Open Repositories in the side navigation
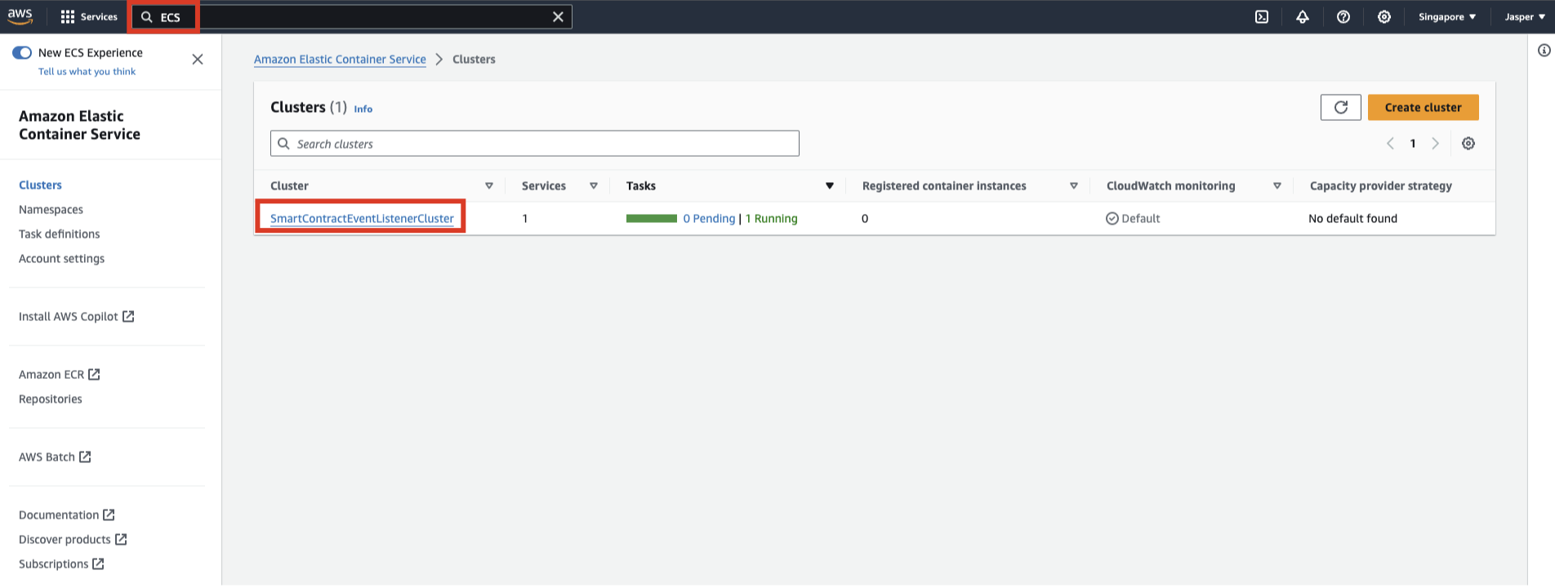The image size is (1555, 588). 50,399
